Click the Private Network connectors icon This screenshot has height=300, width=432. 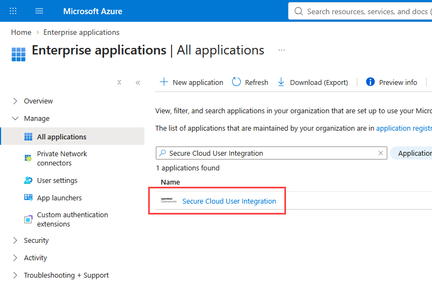point(28,158)
